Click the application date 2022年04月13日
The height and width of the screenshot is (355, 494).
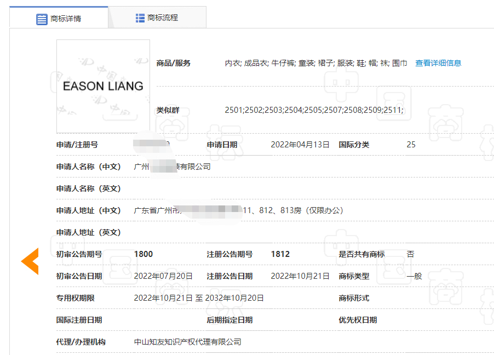300,145
